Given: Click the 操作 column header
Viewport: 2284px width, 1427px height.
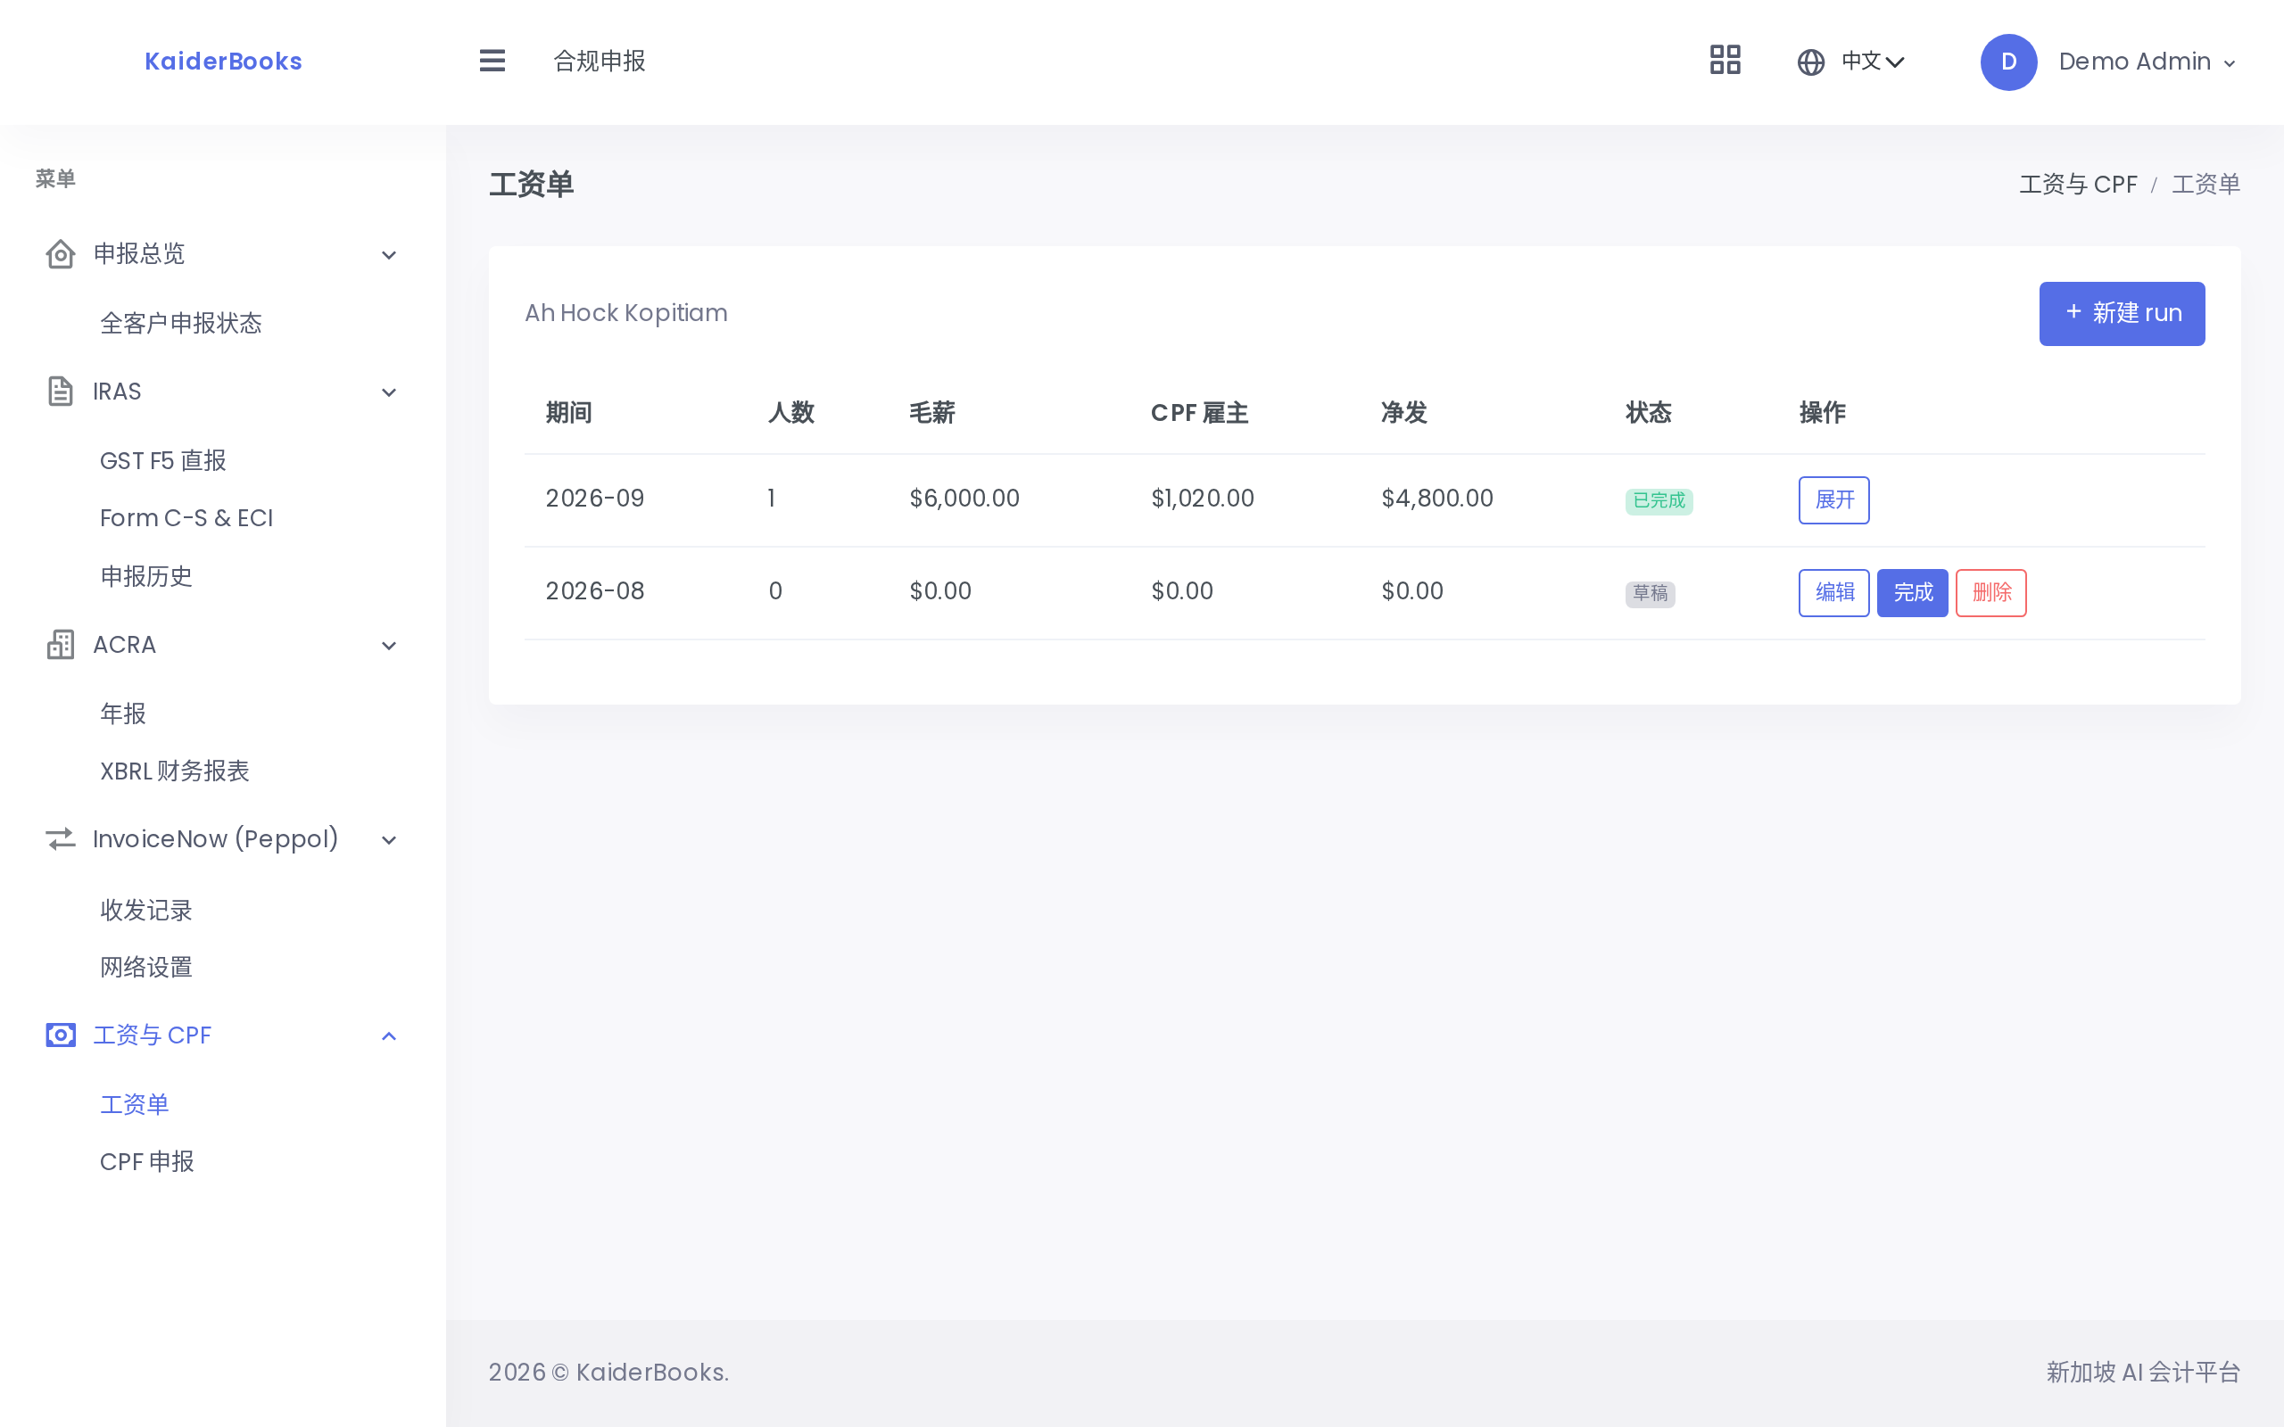Looking at the screenshot, I should pos(1823,412).
